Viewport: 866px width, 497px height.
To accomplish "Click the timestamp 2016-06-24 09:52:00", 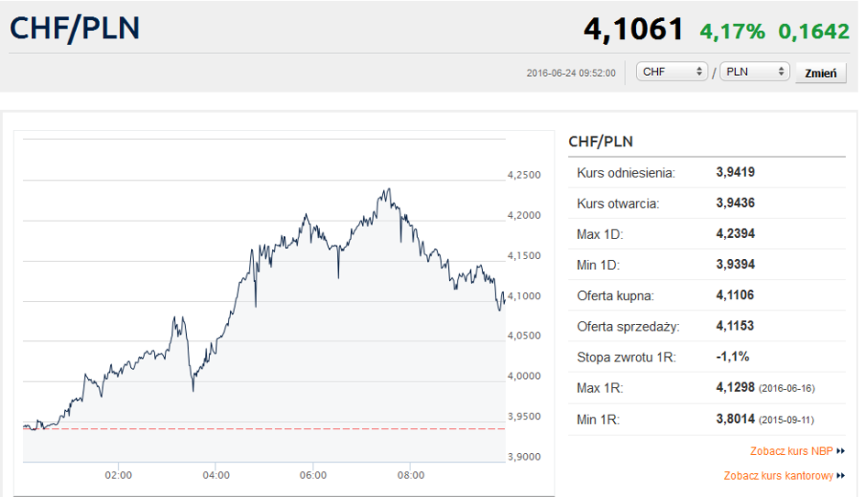I will (571, 73).
